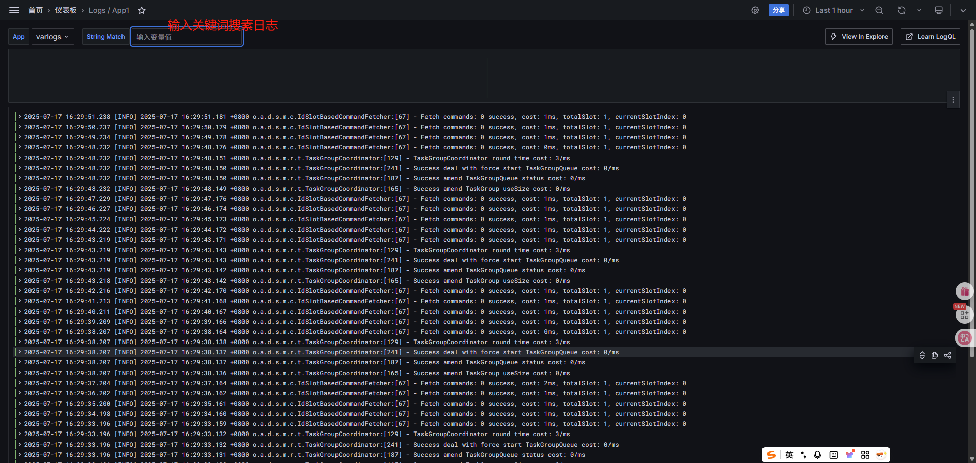Share the highlighted log line
This screenshot has height=463, width=976.
click(948, 355)
